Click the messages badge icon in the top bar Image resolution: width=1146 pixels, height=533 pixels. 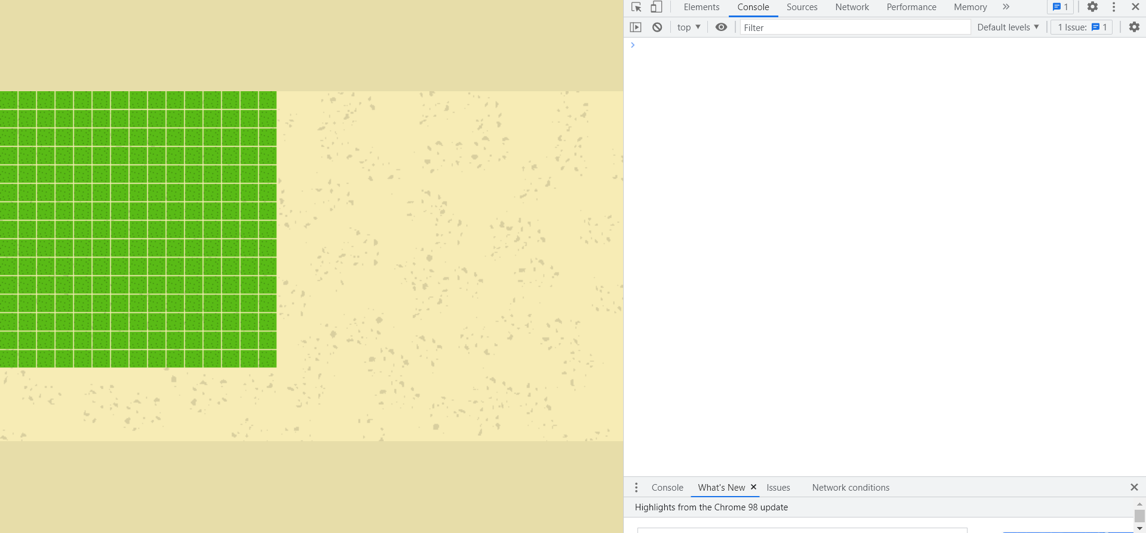tap(1060, 7)
